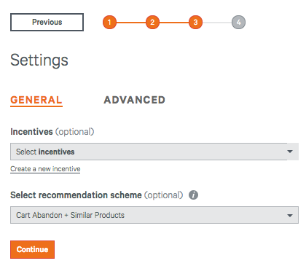Open the ADVANCED settings tab
The height and width of the screenshot is (266, 306).
point(135,100)
